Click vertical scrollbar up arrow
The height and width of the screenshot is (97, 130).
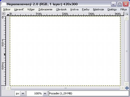(x=127, y=18)
